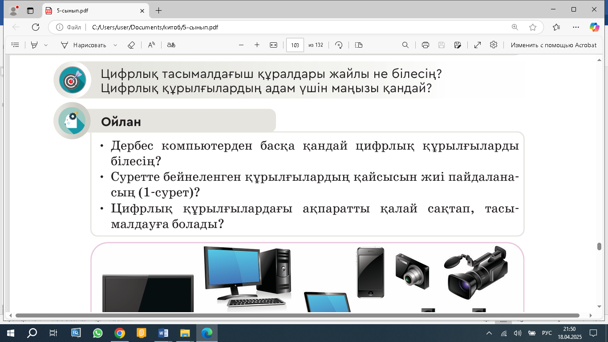This screenshot has width=608, height=342.
Task: Search within the PDF document
Action: [405, 45]
